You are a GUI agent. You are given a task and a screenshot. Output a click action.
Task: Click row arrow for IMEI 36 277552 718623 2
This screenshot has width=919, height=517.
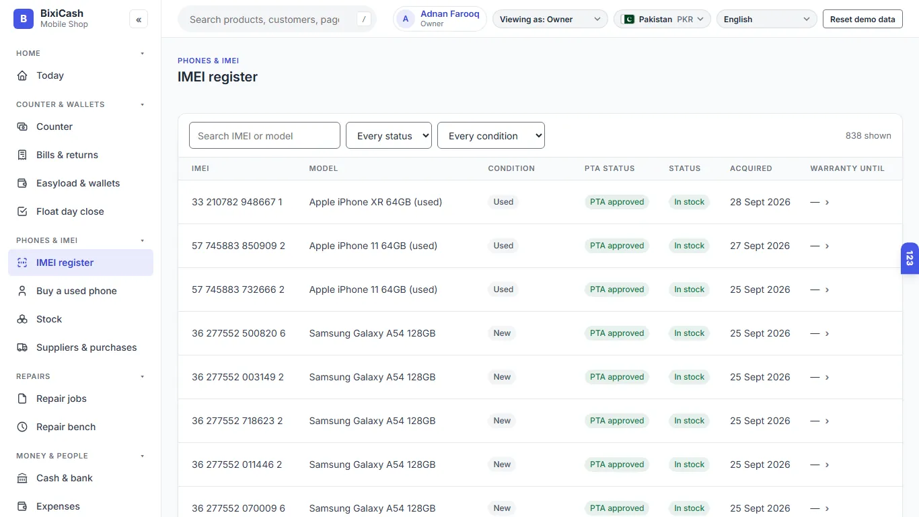click(x=827, y=421)
